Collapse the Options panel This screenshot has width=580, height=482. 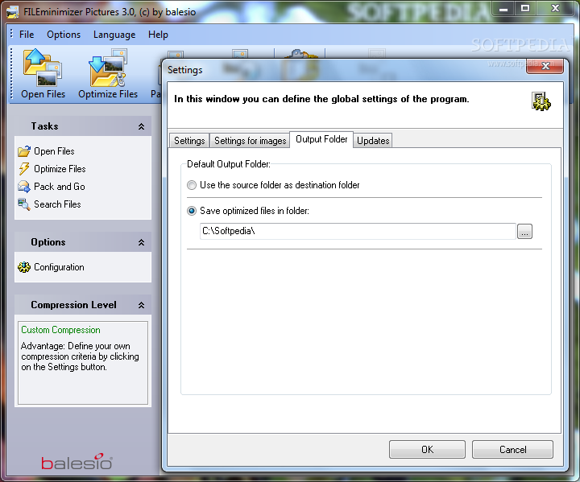pyautogui.click(x=141, y=242)
